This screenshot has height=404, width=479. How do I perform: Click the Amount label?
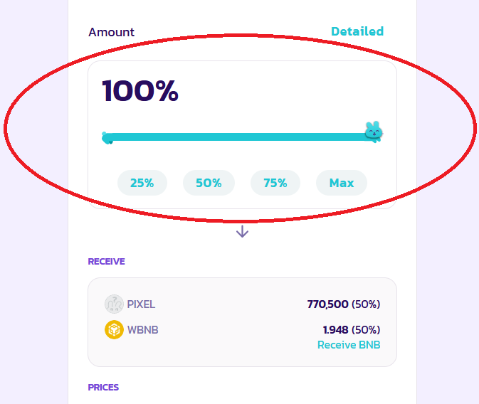111,32
